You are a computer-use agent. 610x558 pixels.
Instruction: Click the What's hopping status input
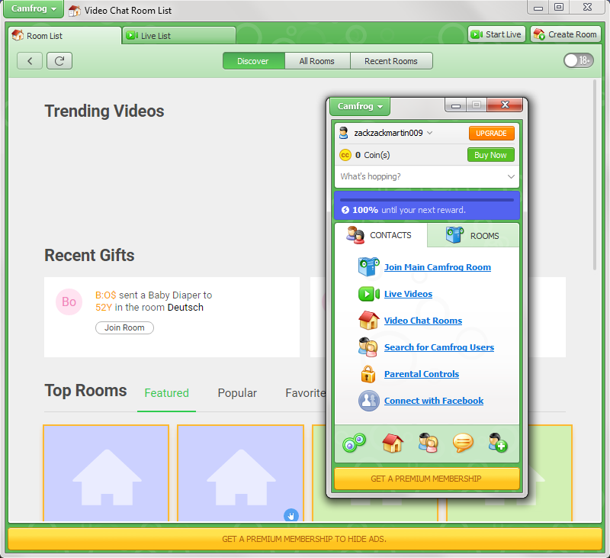tap(427, 177)
